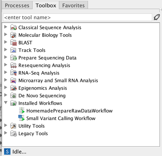Image resolution: width=162 pixels, height=156 pixels.
Task: Expand the Prepare Sequencing Data node
Action: tap(6, 57)
